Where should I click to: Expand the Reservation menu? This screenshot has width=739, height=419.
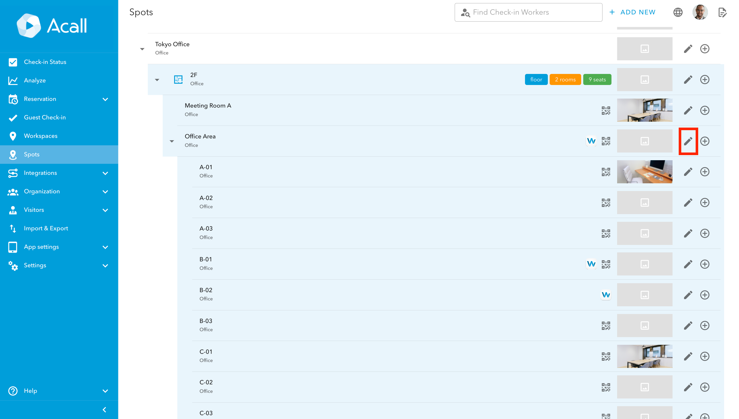[105, 99]
